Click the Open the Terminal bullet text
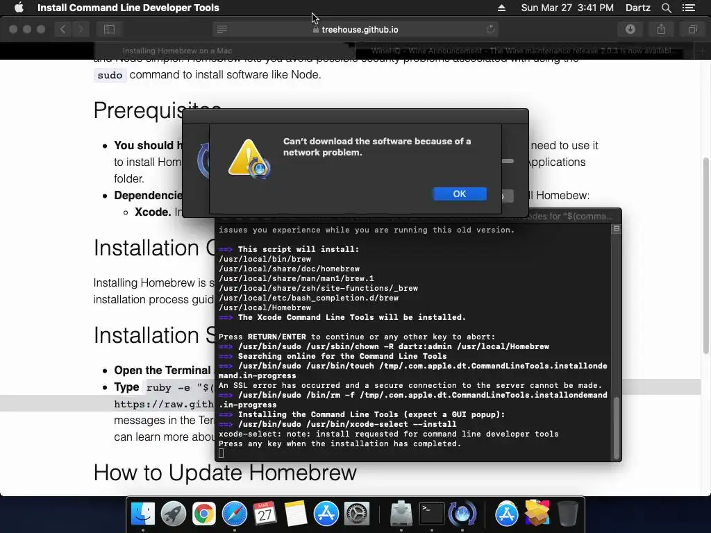Image resolution: width=711 pixels, height=533 pixels. (x=162, y=371)
